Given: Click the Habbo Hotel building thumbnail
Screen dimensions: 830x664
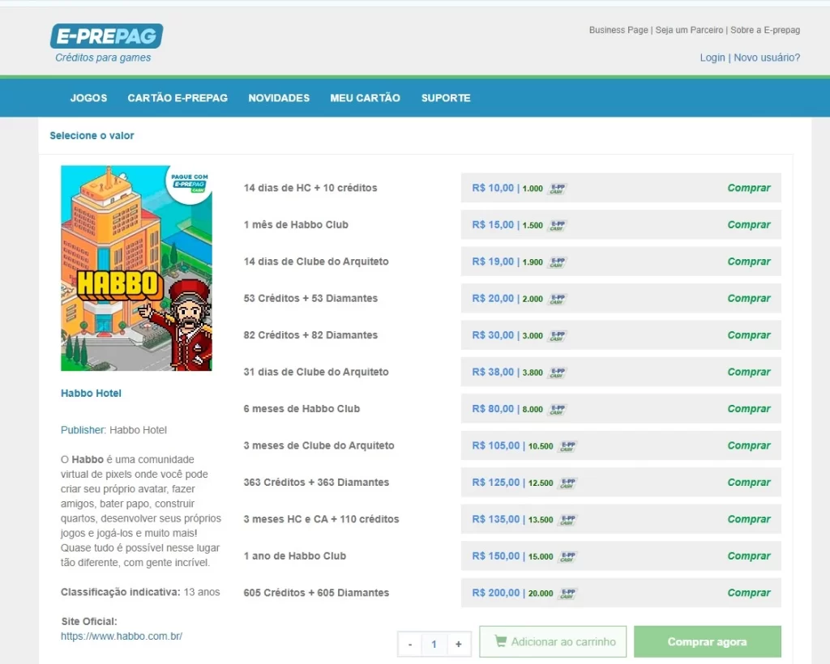Looking at the screenshot, I should [x=136, y=268].
